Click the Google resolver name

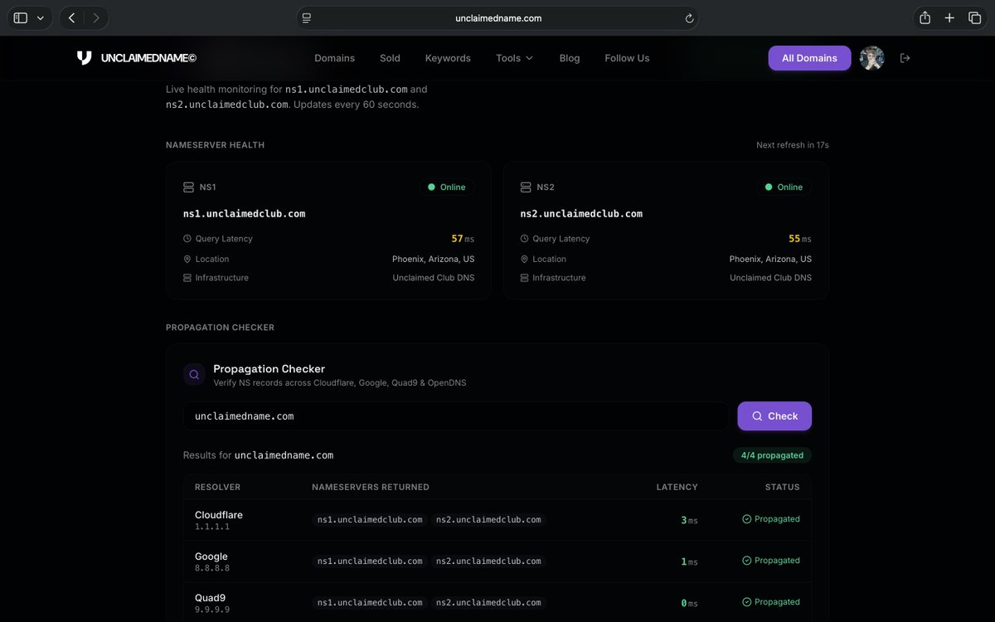(x=211, y=556)
